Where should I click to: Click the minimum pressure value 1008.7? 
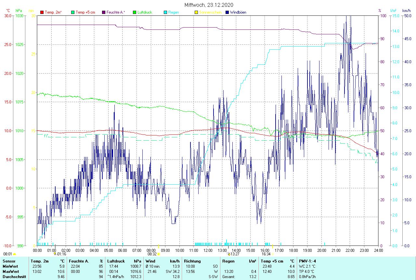(136, 266)
